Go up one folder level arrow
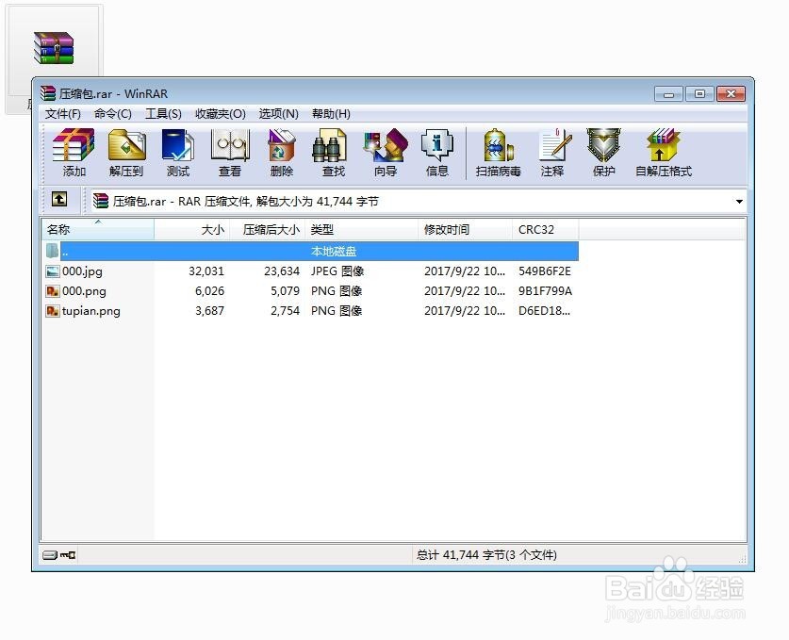This screenshot has height=640, width=789. click(59, 200)
